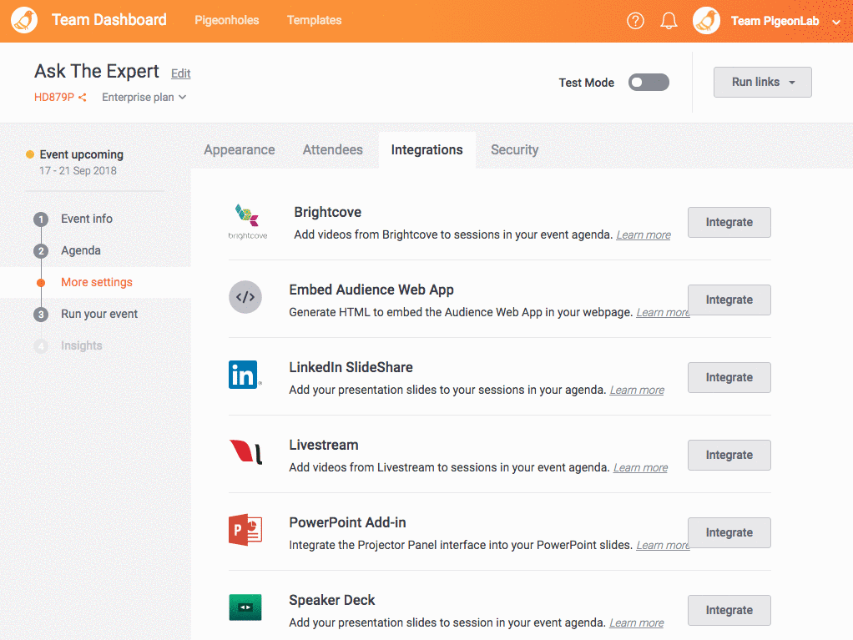Click the Livestream logo icon
853x640 pixels.
[246, 452]
